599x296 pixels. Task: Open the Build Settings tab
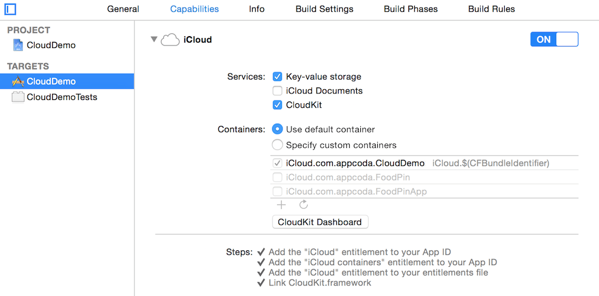click(x=324, y=9)
